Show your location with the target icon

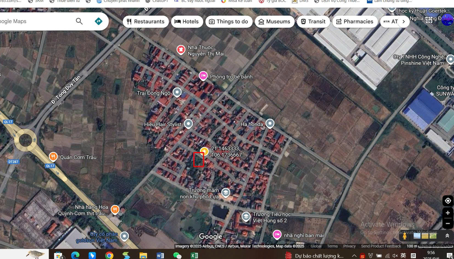[x=448, y=201]
